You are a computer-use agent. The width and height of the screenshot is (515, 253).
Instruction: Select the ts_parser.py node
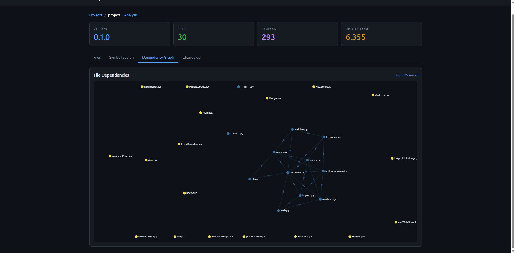(x=324, y=137)
